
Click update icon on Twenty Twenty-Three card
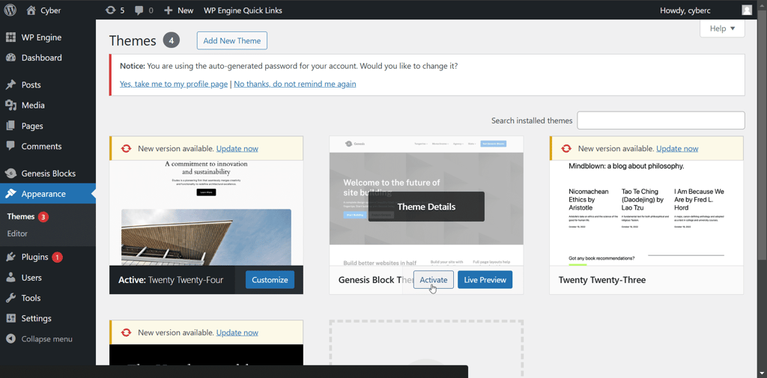pos(566,149)
